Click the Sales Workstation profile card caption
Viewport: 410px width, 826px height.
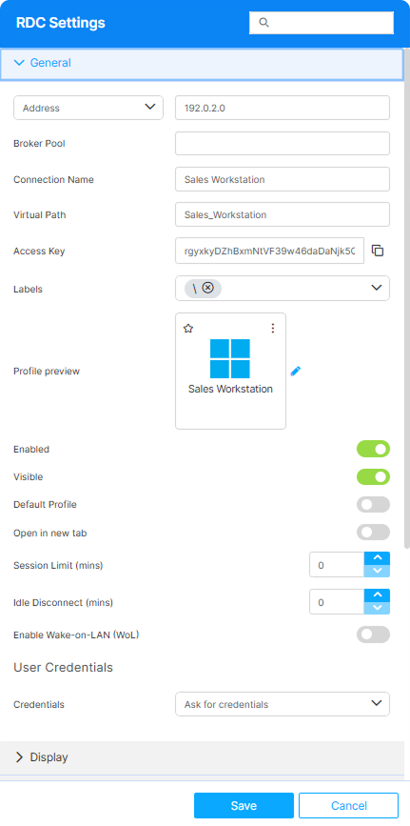230,389
